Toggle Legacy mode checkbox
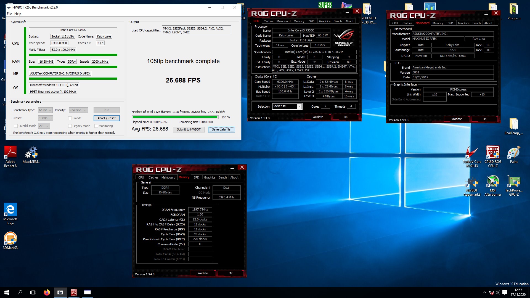Screen dimensions: 530x298 click(x=70, y=126)
